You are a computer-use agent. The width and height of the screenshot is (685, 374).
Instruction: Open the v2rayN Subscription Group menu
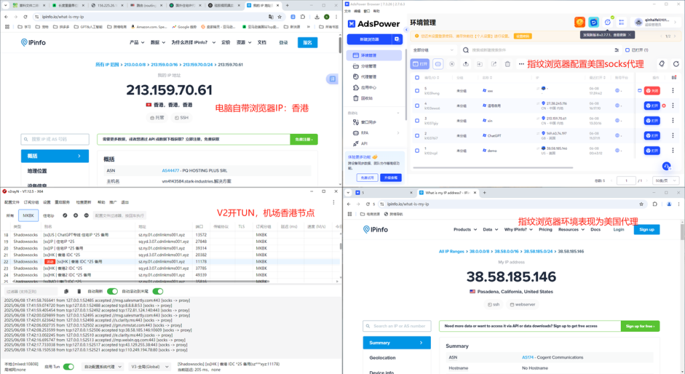(31, 202)
